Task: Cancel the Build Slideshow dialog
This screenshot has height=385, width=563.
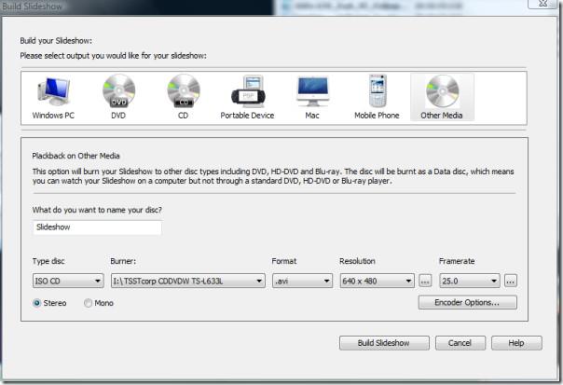Action: pyautogui.click(x=460, y=343)
